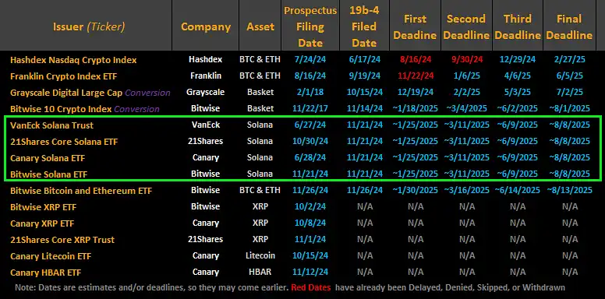This screenshot has height=299, width=605.
Task: Click Canary HBAR ETF prospectus date 11/12/24
Action: tap(310, 272)
